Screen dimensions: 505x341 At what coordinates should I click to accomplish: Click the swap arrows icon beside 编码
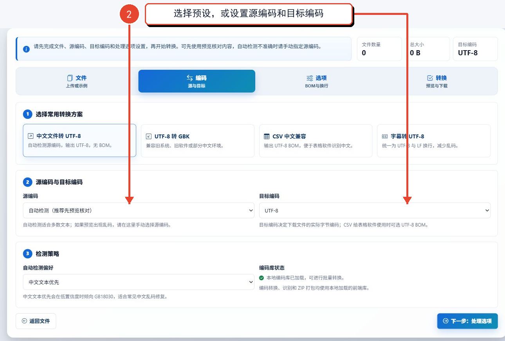(190, 78)
